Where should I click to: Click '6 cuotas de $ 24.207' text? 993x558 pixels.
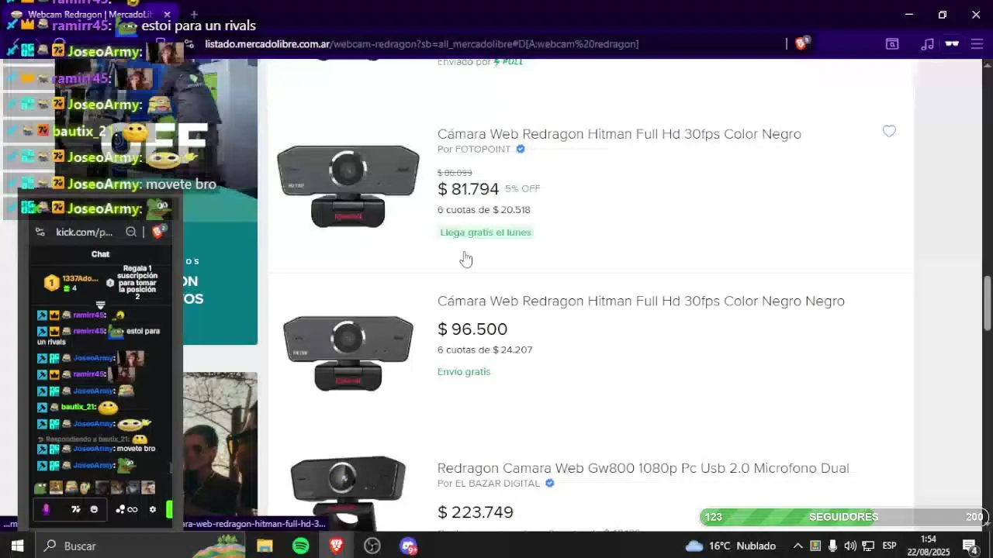(485, 350)
